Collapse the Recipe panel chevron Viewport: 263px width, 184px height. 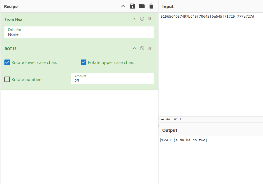(x=123, y=6)
